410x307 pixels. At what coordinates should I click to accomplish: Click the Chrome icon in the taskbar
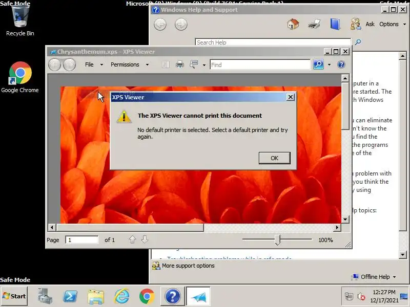[147, 296]
